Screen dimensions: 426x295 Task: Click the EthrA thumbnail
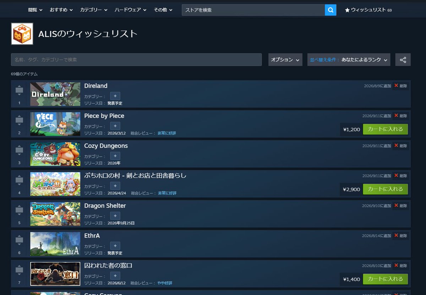pos(55,244)
